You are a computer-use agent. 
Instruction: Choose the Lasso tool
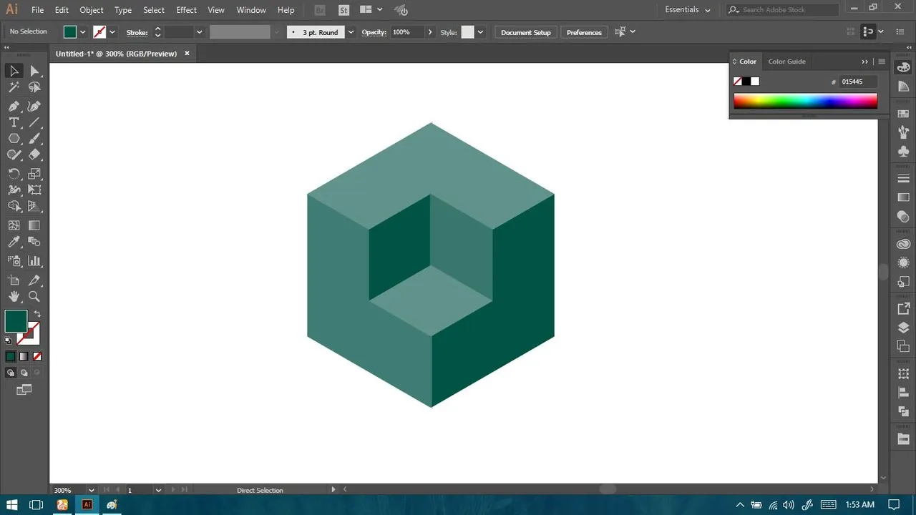tap(34, 87)
